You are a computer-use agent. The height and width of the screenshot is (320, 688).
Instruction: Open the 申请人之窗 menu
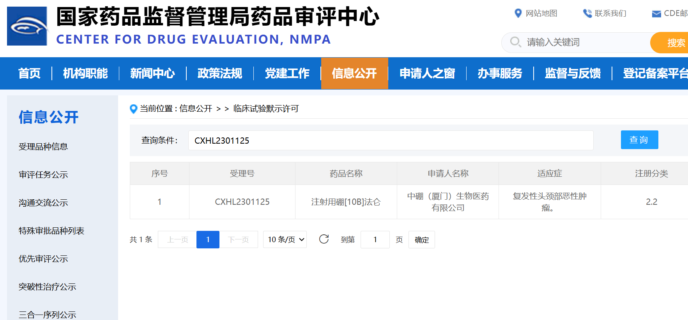427,73
